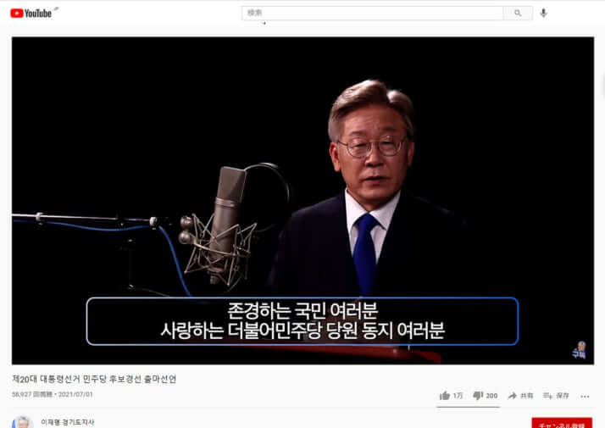
Task: Click the channel avatar thumbnail
Action: 23,422
